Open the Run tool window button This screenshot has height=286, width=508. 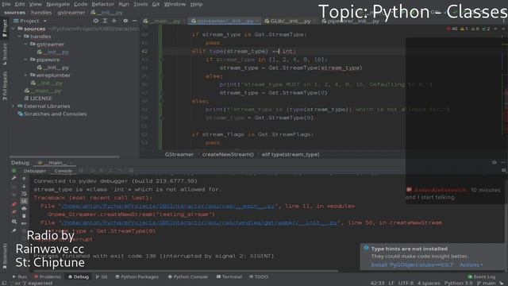pyautogui.click(x=19, y=277)
